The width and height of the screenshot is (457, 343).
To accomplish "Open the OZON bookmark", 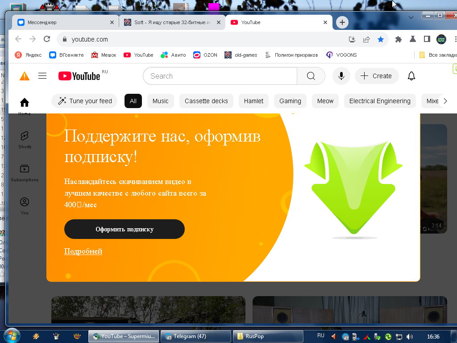I will [x=205, y=55].
